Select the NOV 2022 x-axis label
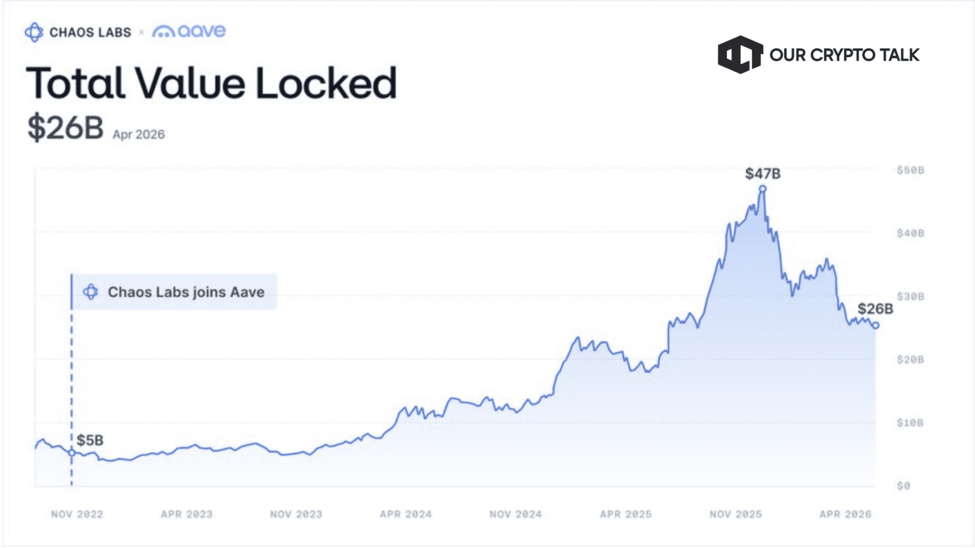Viewport: 975px width, 548px height. (x=77, y=514)
